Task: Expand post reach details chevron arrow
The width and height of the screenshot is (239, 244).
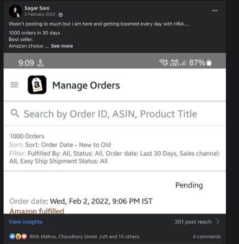Action: point(217,222)
